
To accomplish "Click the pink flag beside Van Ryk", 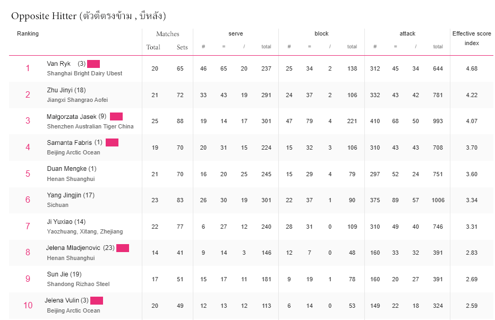I will click(93, 64).
